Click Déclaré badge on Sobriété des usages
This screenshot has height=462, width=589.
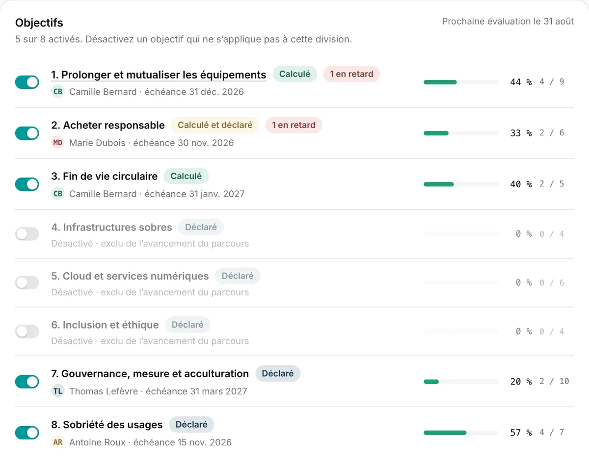pyautogui.click(x=191, y=424)
